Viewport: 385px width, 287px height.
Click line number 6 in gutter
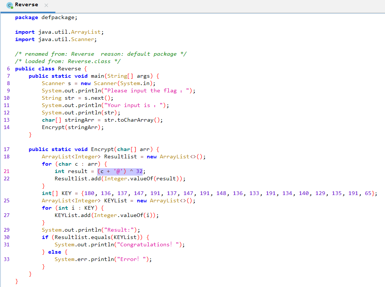point(8,69)
